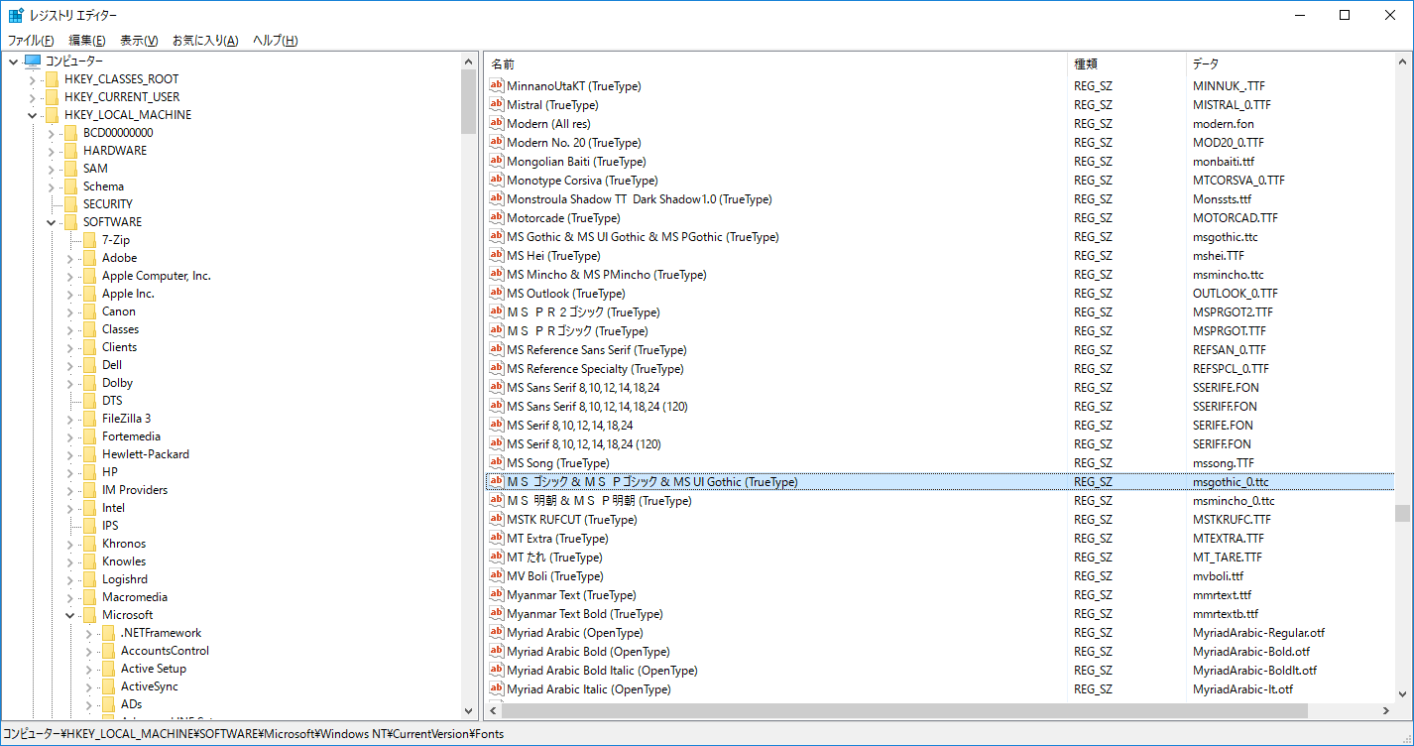Viewport: 1414px width, 746px height.
Task: Click string value icon for MT Extra (TrueType)
Action: coord(497,538)
